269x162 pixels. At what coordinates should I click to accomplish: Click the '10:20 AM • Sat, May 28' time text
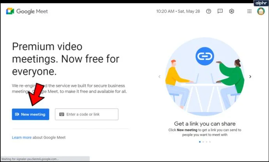[x=178, y=11]
